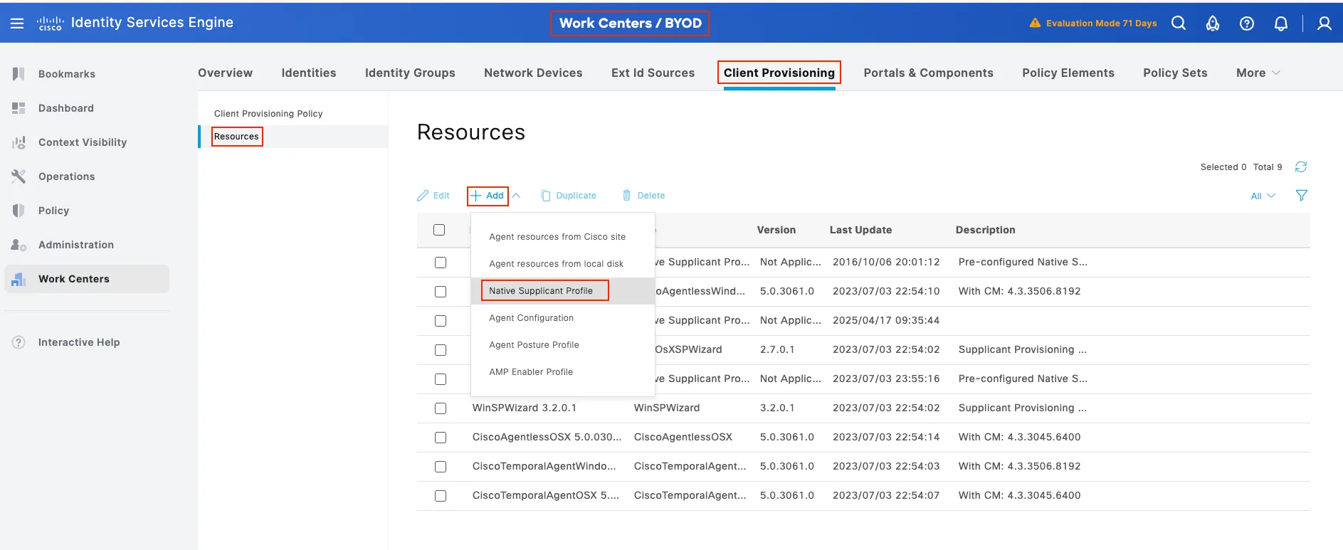Collapse the Add dropdown chevron
1343x550 pixels.
(516, 196)
